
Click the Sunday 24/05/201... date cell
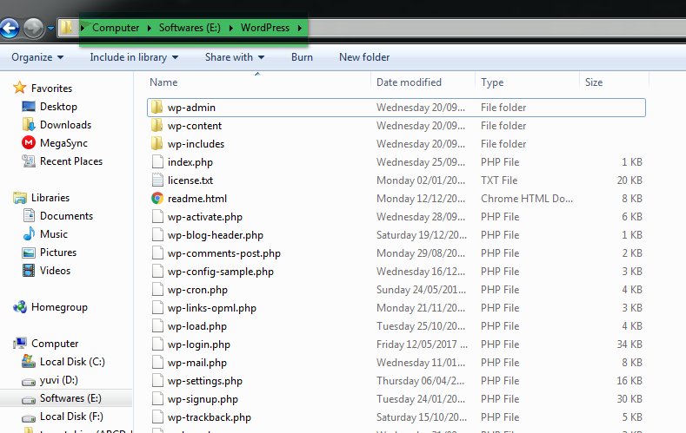421,290
